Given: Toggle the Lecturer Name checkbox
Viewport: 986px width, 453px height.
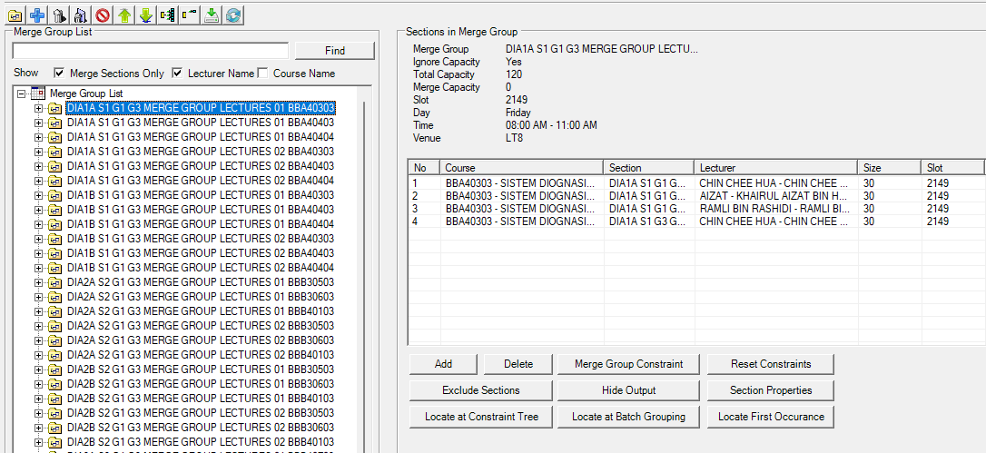Looking at the screenshot, I should [178, 73].
